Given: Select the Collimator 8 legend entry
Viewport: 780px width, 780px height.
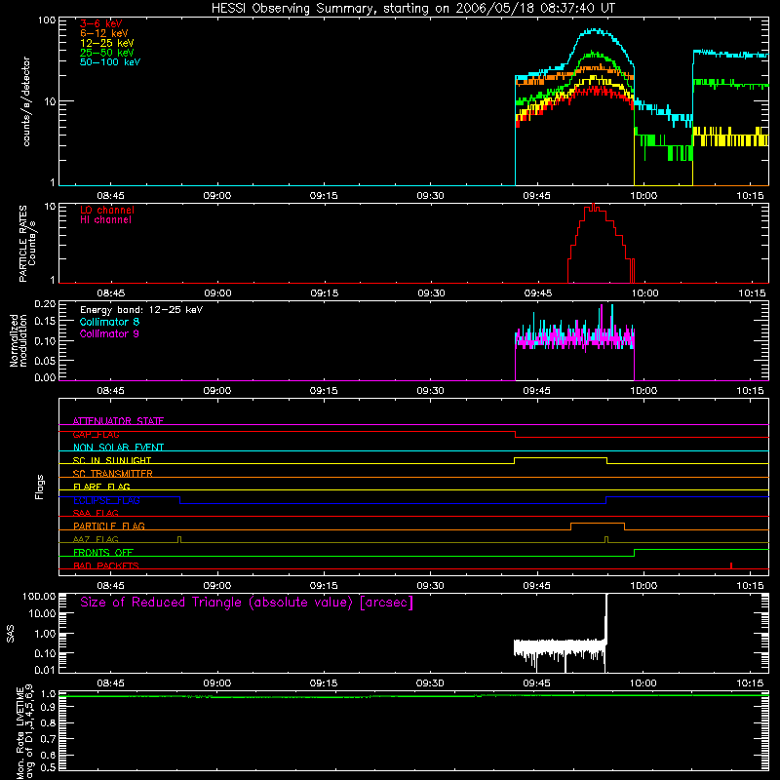Looking at the screenshot, I should pos(109,322).
